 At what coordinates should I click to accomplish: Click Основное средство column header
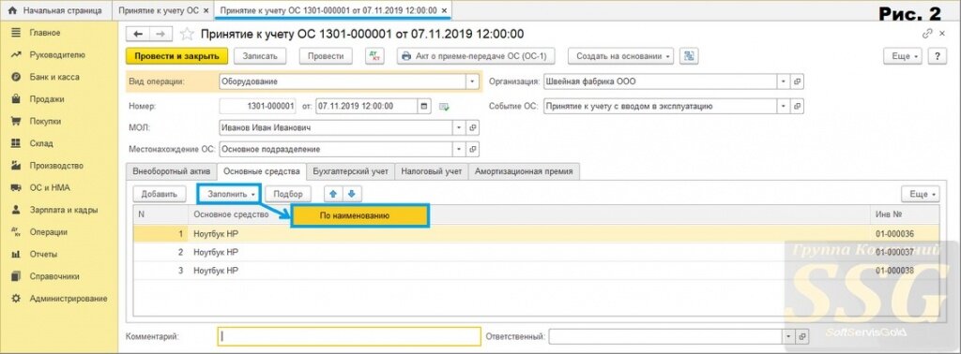(x=231, y=214)
